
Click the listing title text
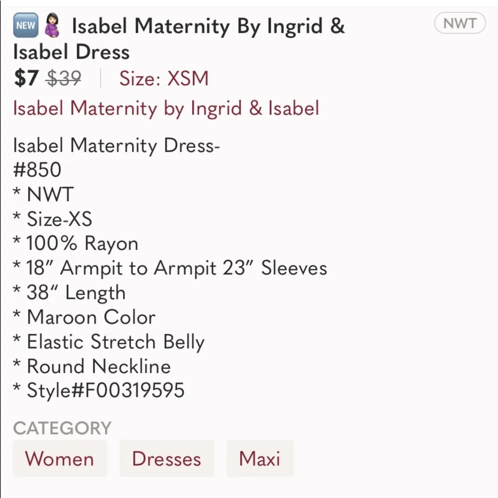[x=209, y=26]
